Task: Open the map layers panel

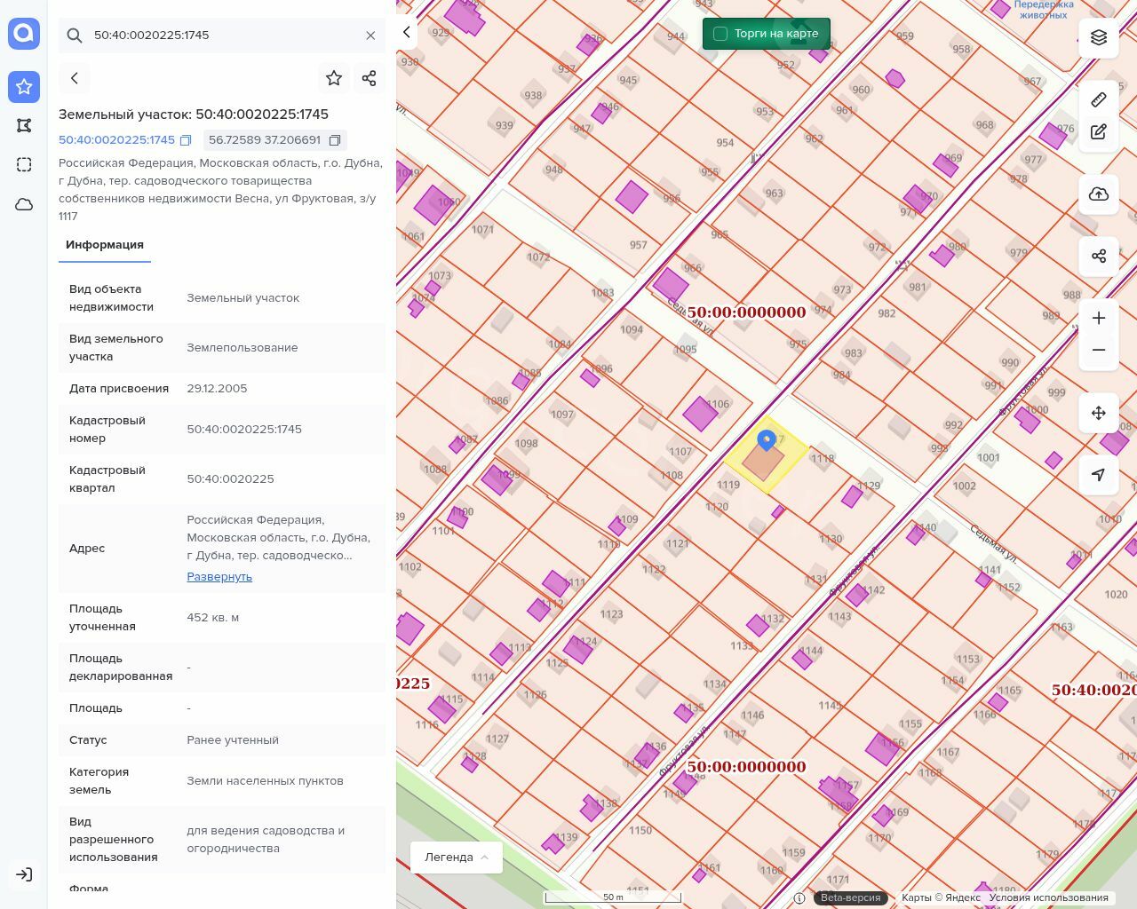Action: (1099, 37)
